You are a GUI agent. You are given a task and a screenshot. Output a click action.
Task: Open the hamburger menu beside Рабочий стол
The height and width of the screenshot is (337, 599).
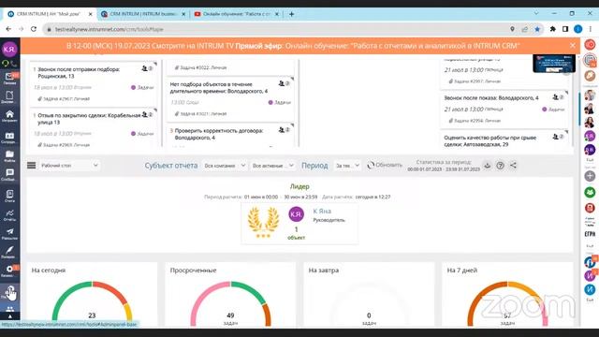tap(31, 165)
